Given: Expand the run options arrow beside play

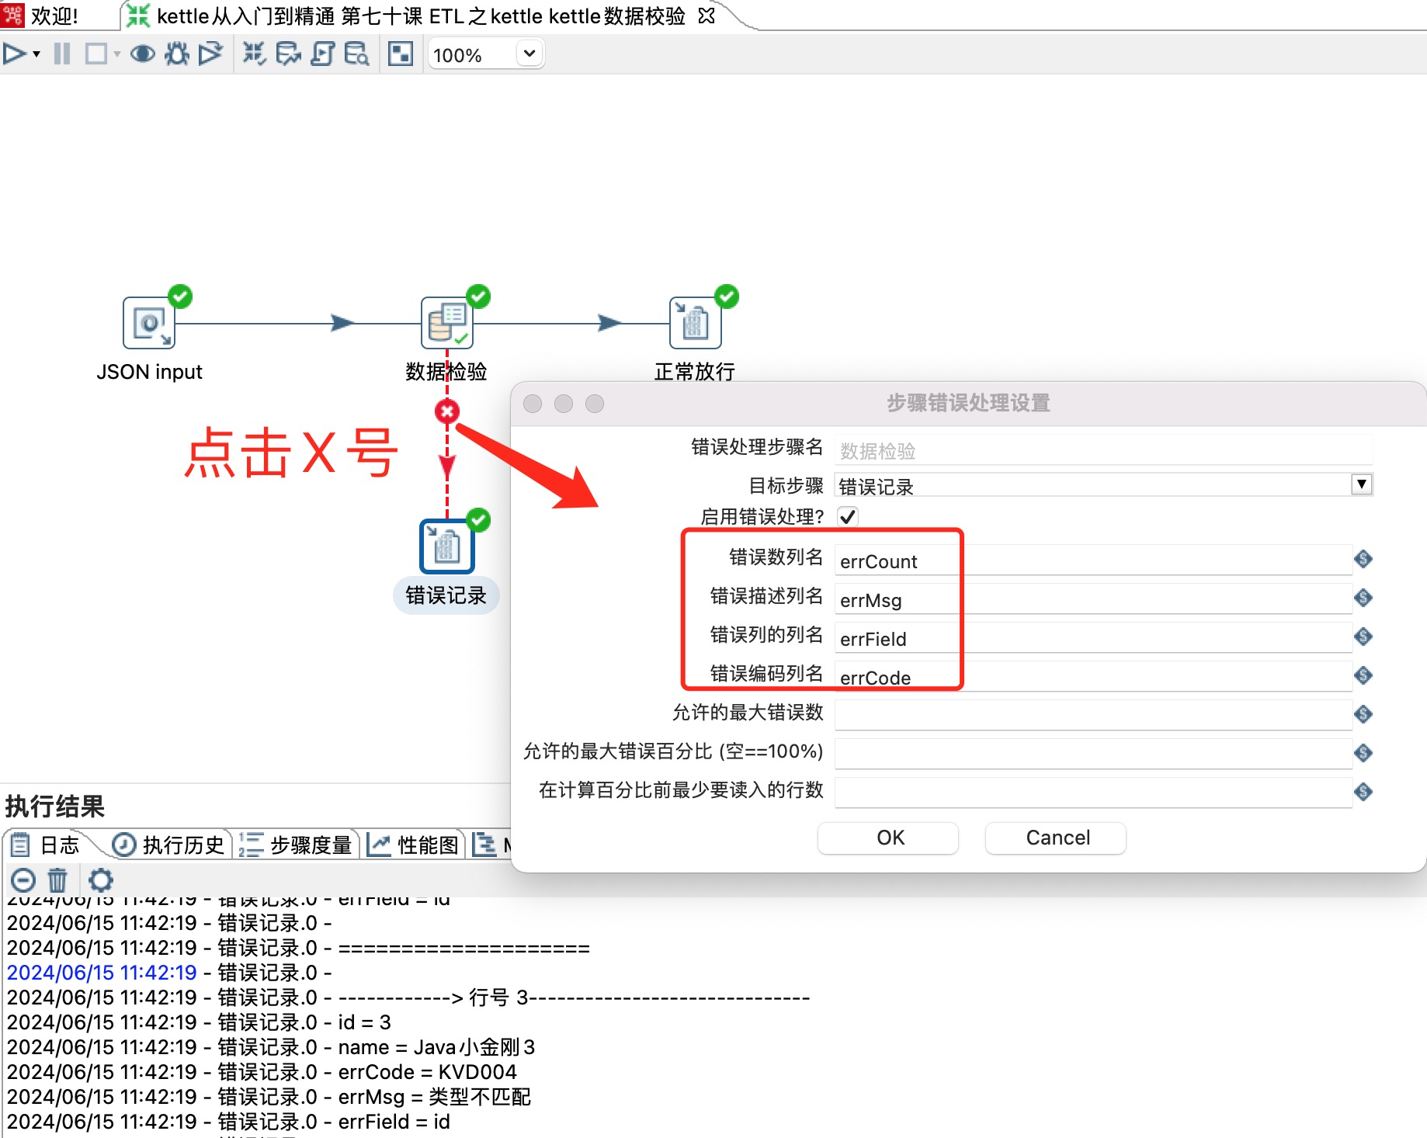Looking at the screenshot, I should tap(36, 54).
